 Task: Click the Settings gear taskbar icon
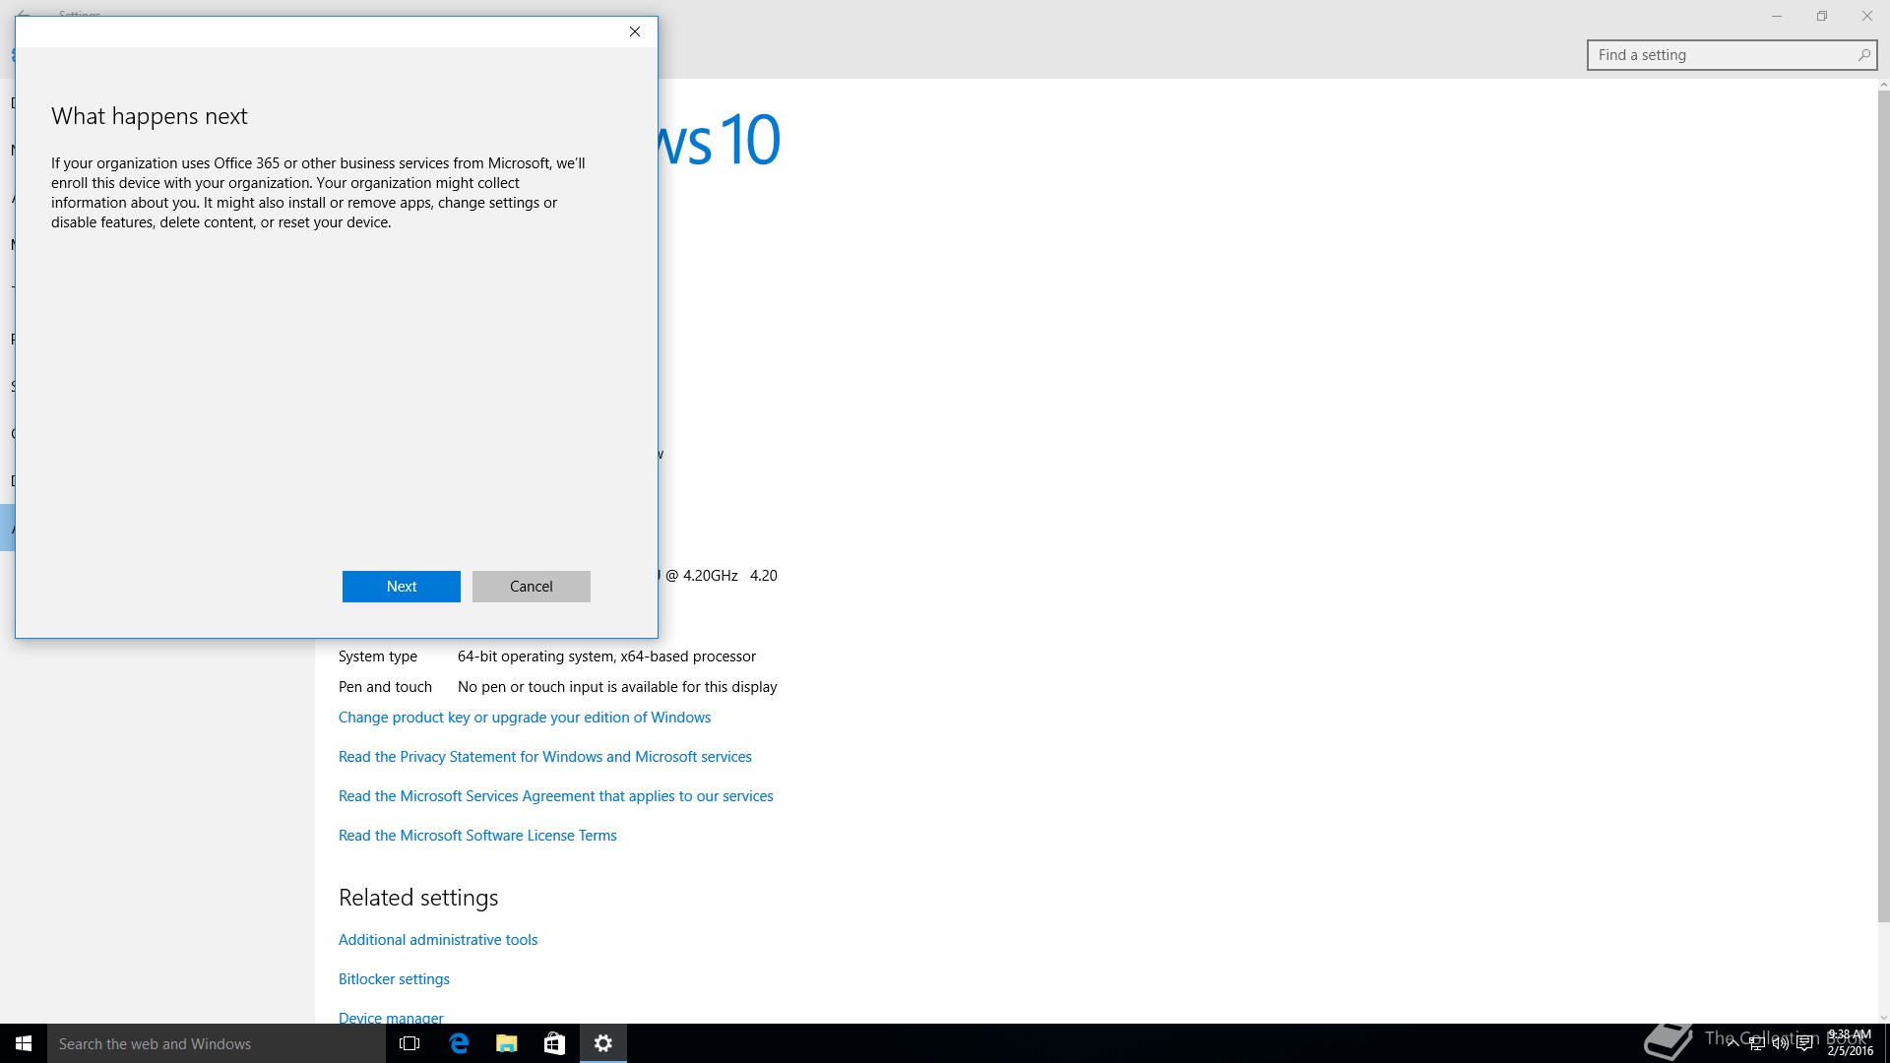click(602, 1043)
